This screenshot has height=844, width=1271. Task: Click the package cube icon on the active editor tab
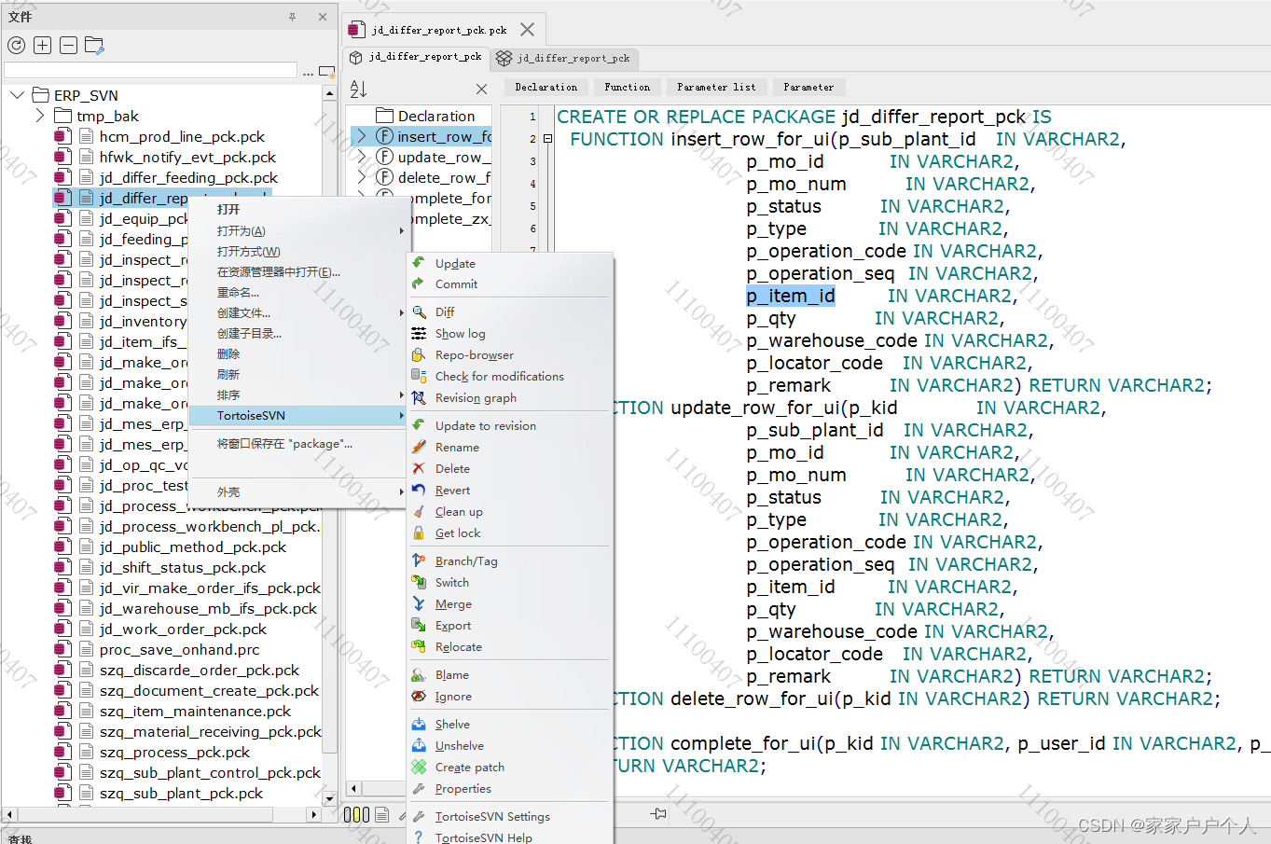click(356, 56)
